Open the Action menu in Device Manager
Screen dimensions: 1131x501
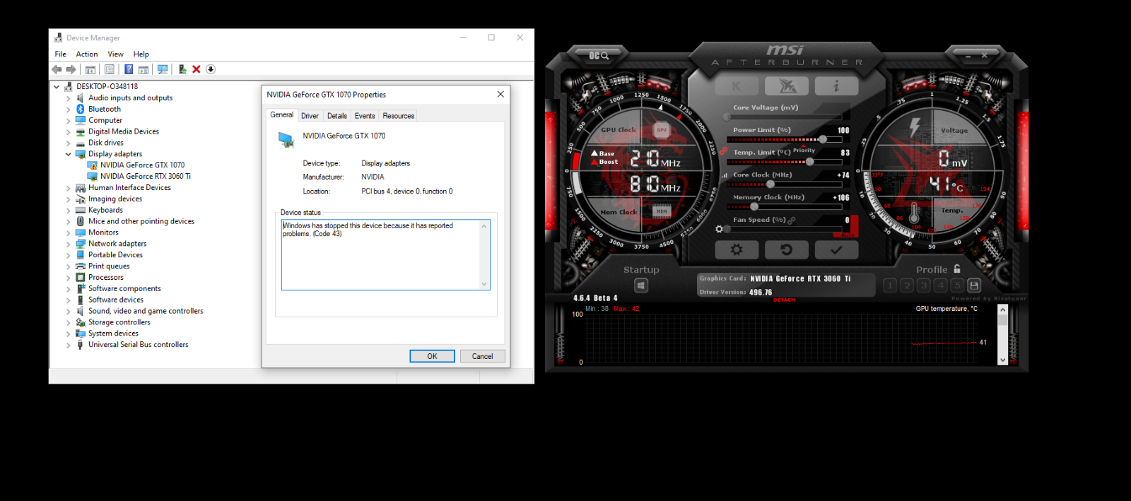(87, 54)
